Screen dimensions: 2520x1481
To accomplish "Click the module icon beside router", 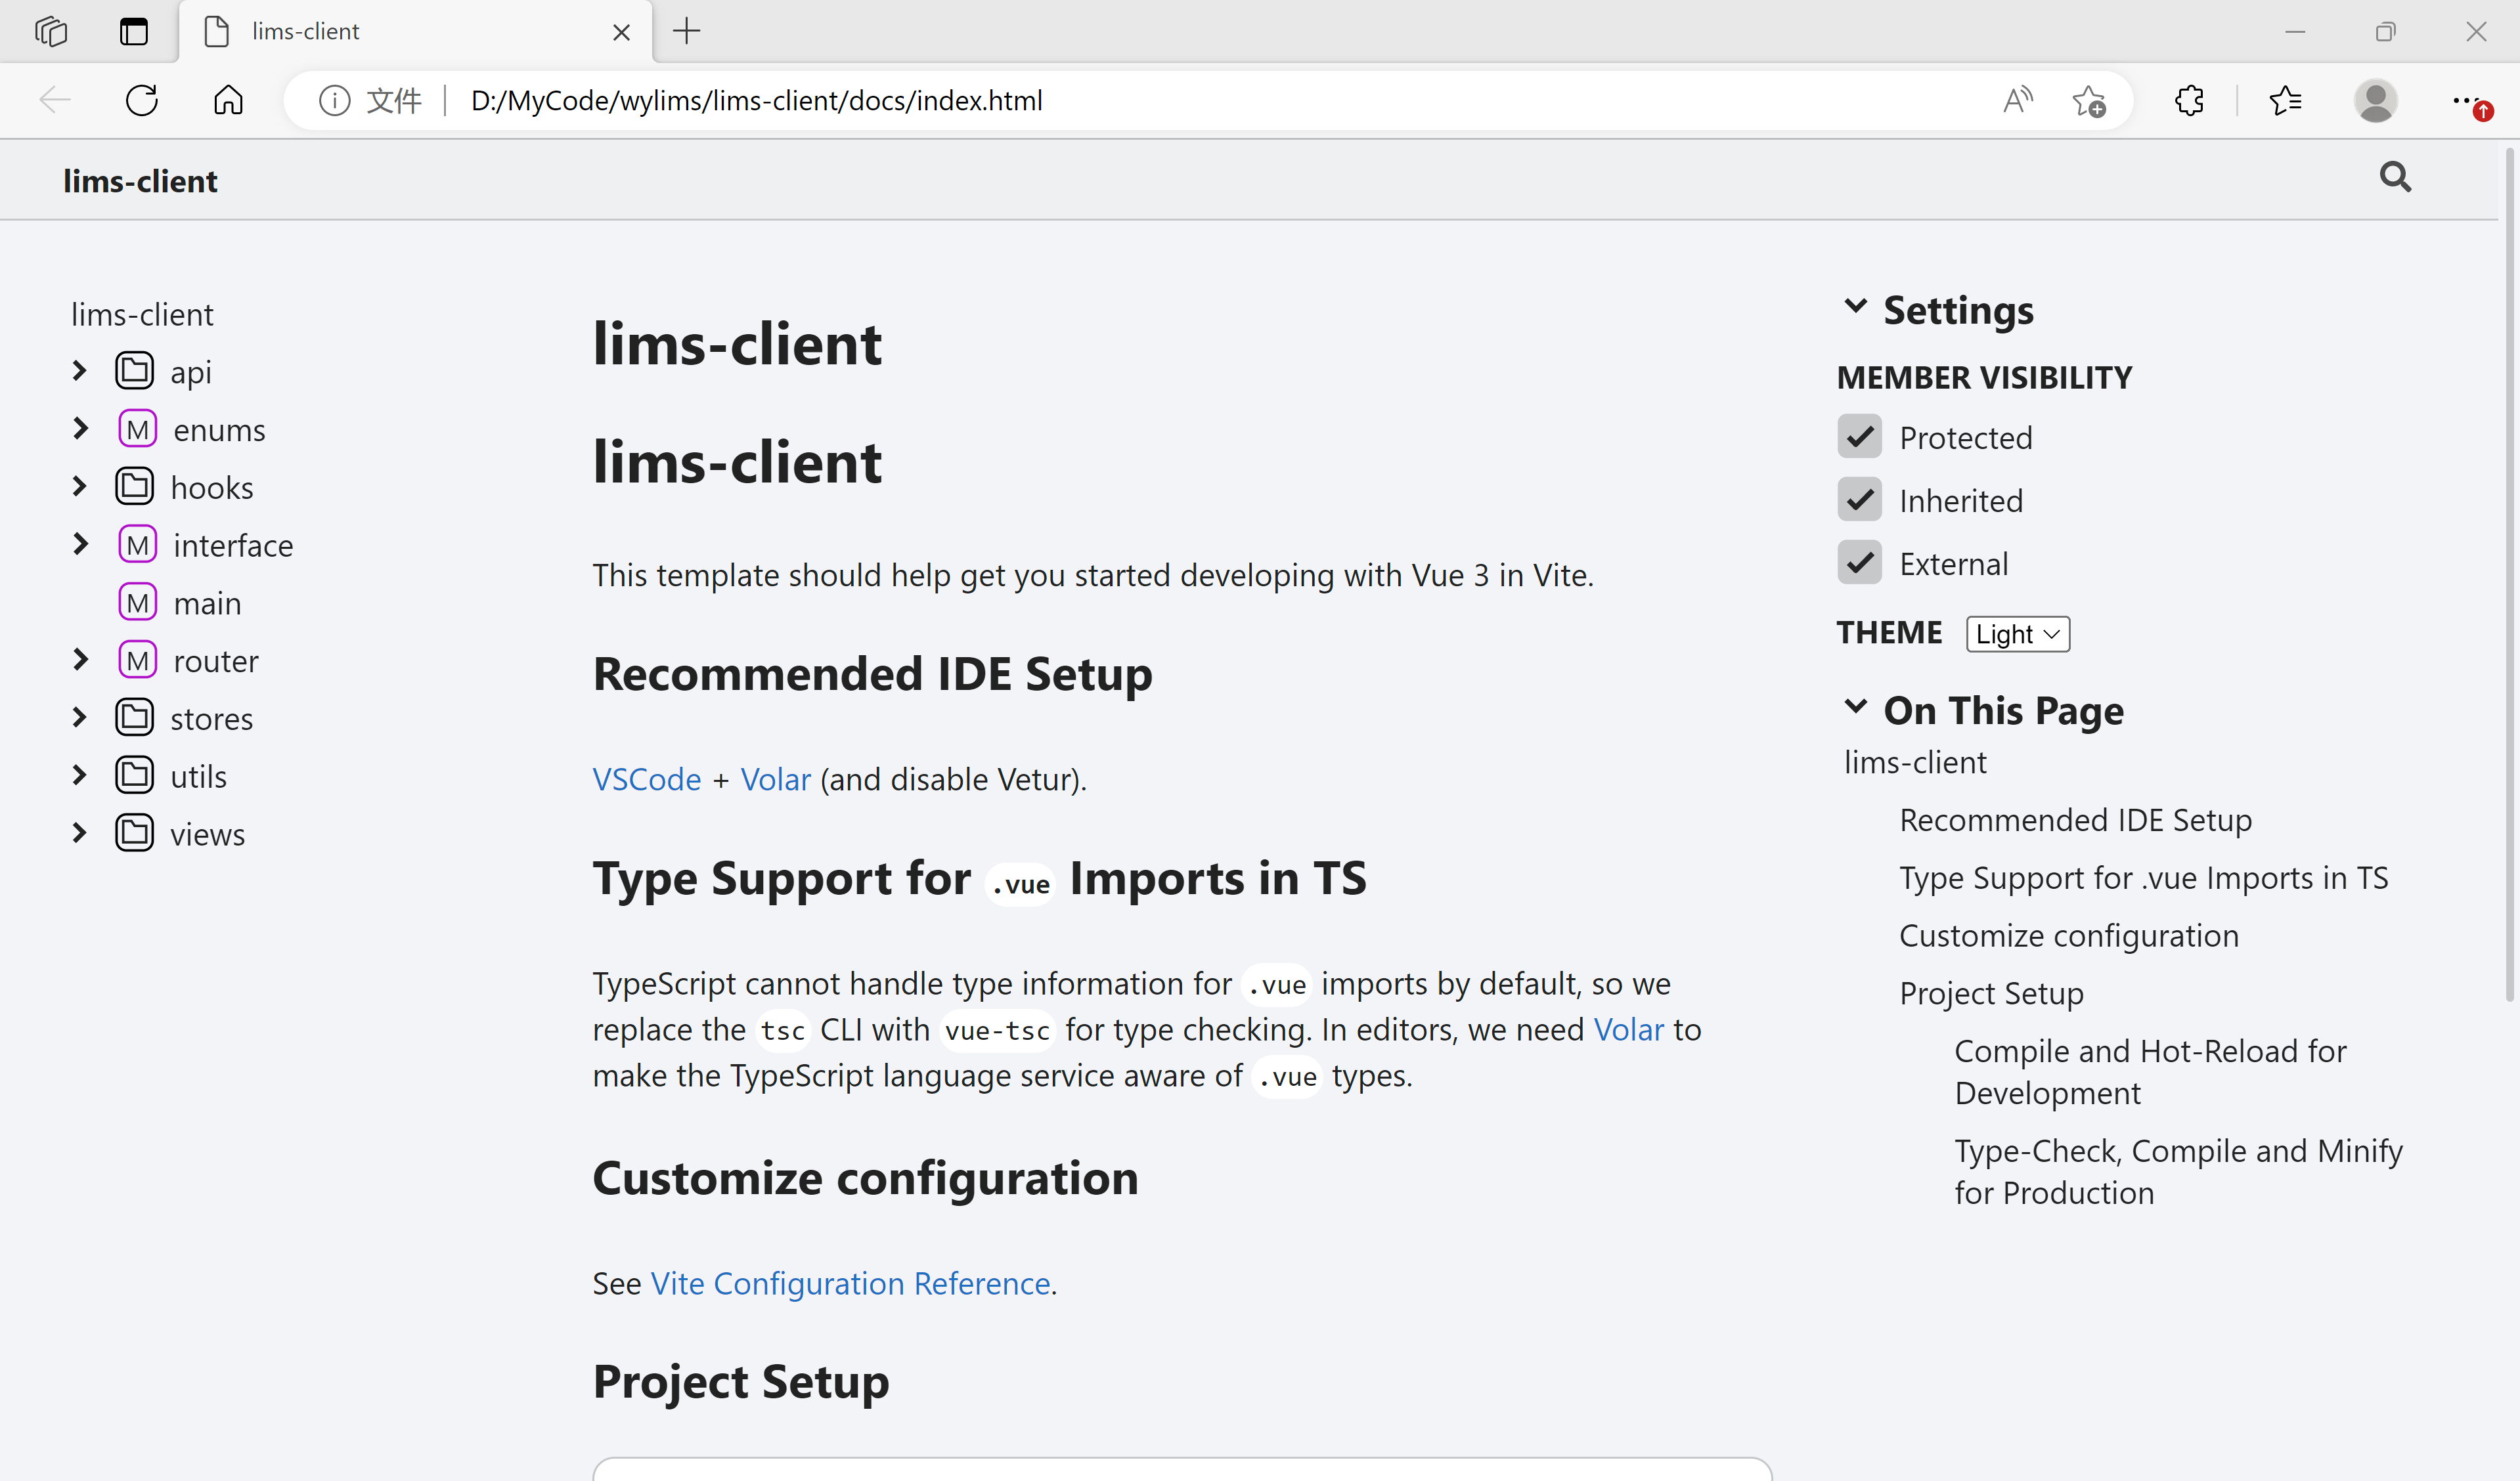I will [138, 660].
